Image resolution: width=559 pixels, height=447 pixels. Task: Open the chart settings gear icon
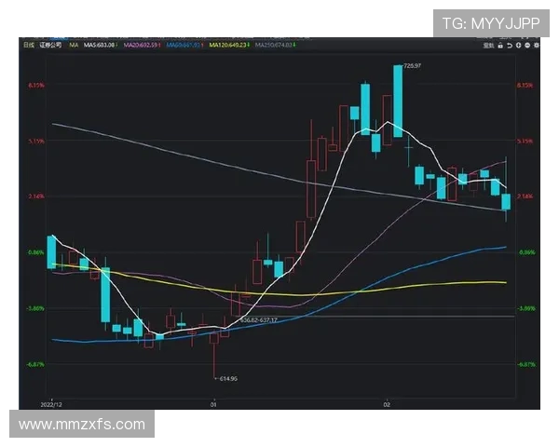pyautogui.click(x=536, y=46)
